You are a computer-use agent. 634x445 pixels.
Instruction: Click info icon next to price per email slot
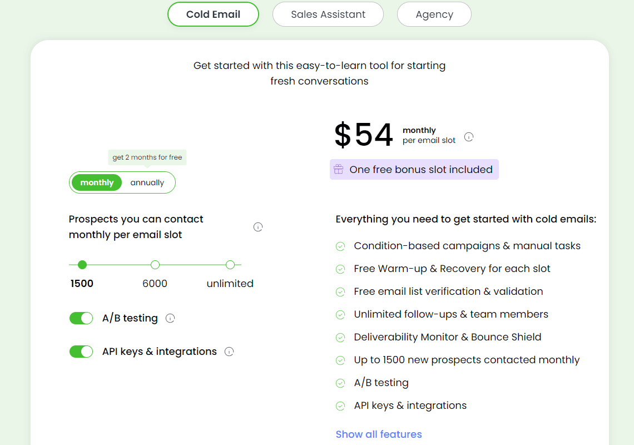click(x=469, y=137)
